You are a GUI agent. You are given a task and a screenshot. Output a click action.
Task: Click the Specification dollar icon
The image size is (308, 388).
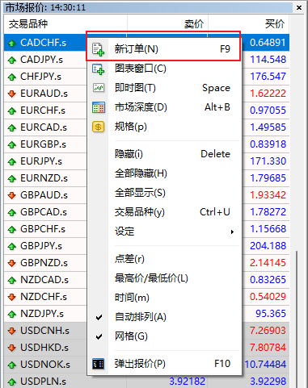[x=99, y=127]
